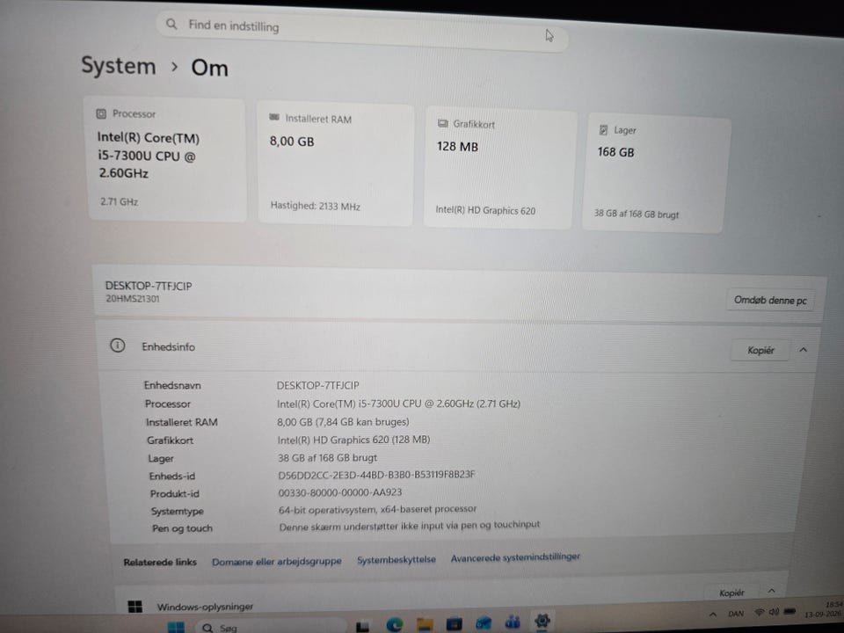Viewport: 844px width, 633px height.
Task: Select 'Intel(R) HD Graphics 620 (128 MB)' value
Action: tap(353, 440)
